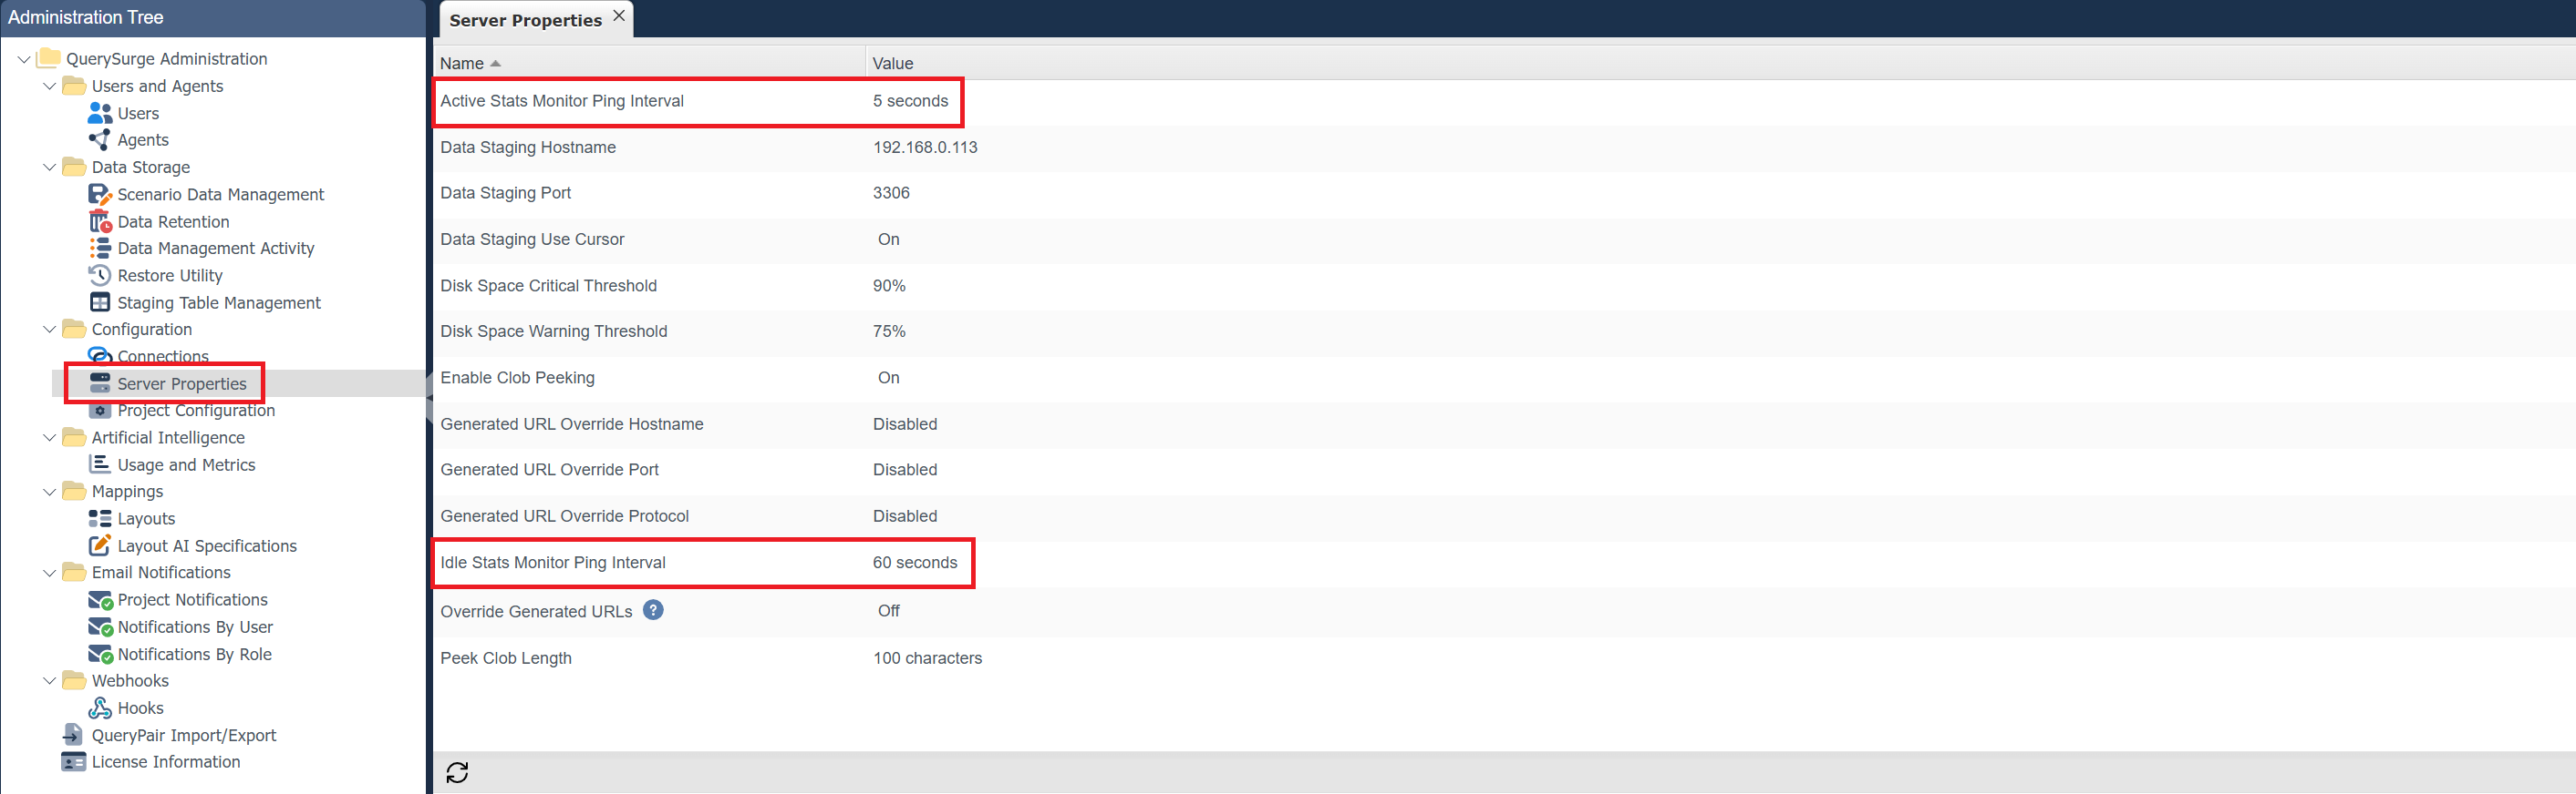Select Generated URL Override Hostname row
This screenshot has width=2576, height=794.
tap(1504, 423)
